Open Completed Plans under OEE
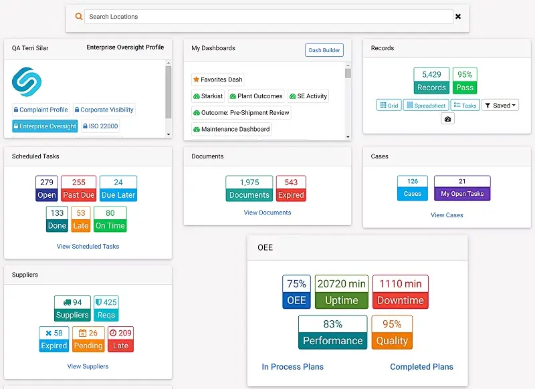The image size is (535, 389). (421, 367)
